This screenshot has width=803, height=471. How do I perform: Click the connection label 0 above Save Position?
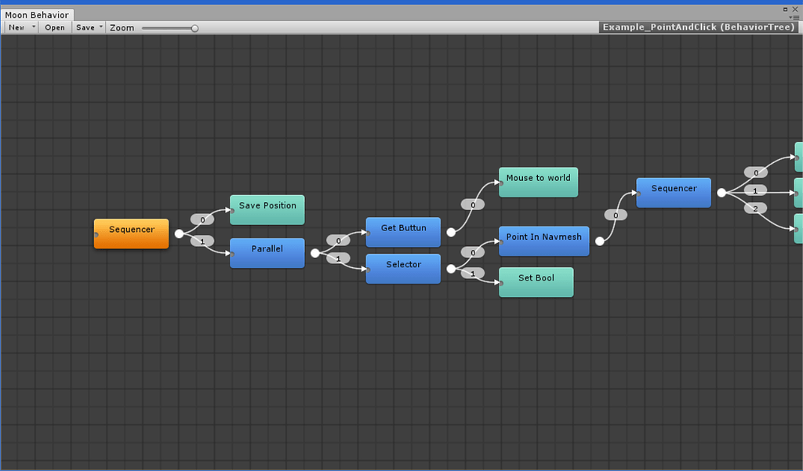202,219
